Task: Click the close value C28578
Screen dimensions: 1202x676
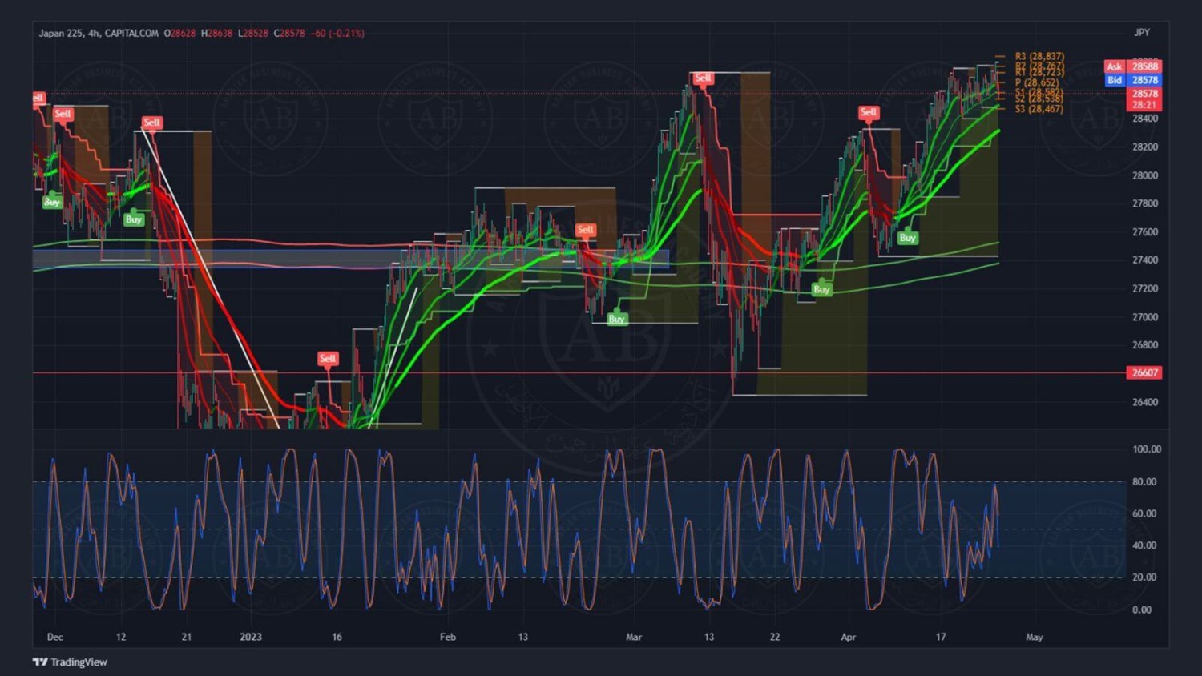Action: coord(288,33)
